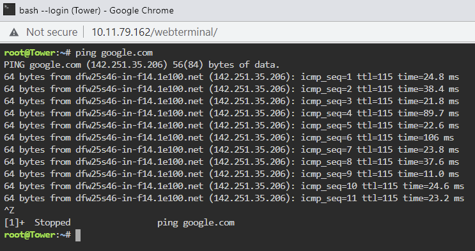Click the icmp_seq=9 line with time=11.0 ms
The width and height of the screenshot is (475, 251).
tap(231, 174)
